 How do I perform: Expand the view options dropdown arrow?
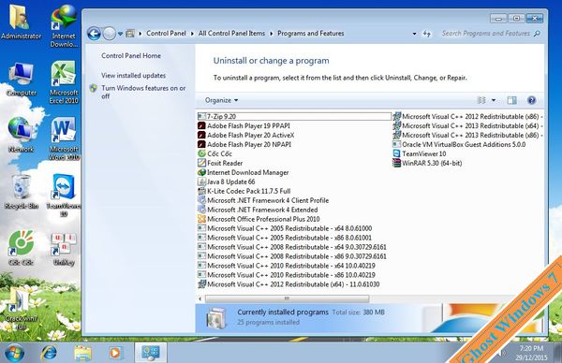click(494, 100)
